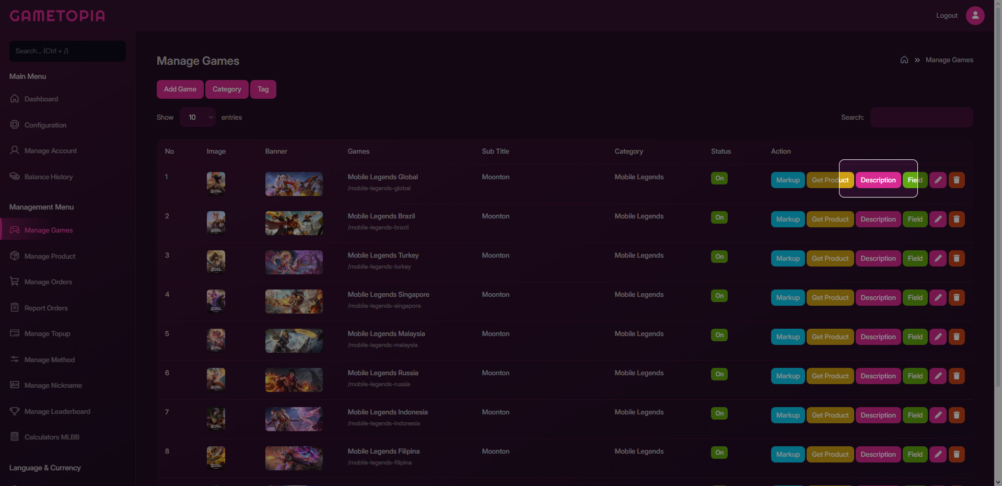
Task: Sort the table by Games column
Action: tap(358, 152)
